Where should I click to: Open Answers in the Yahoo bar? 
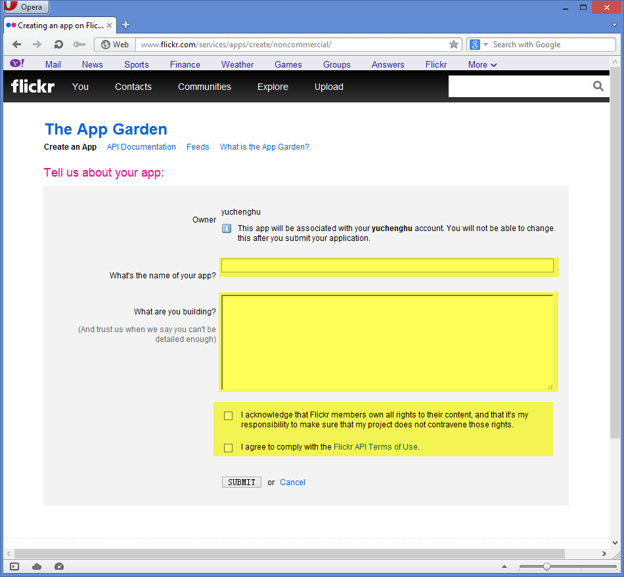point(388,64)
